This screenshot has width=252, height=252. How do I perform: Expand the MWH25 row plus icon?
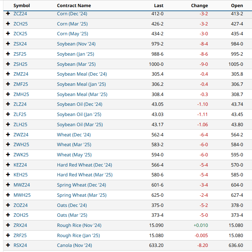(x=8, y=195)
